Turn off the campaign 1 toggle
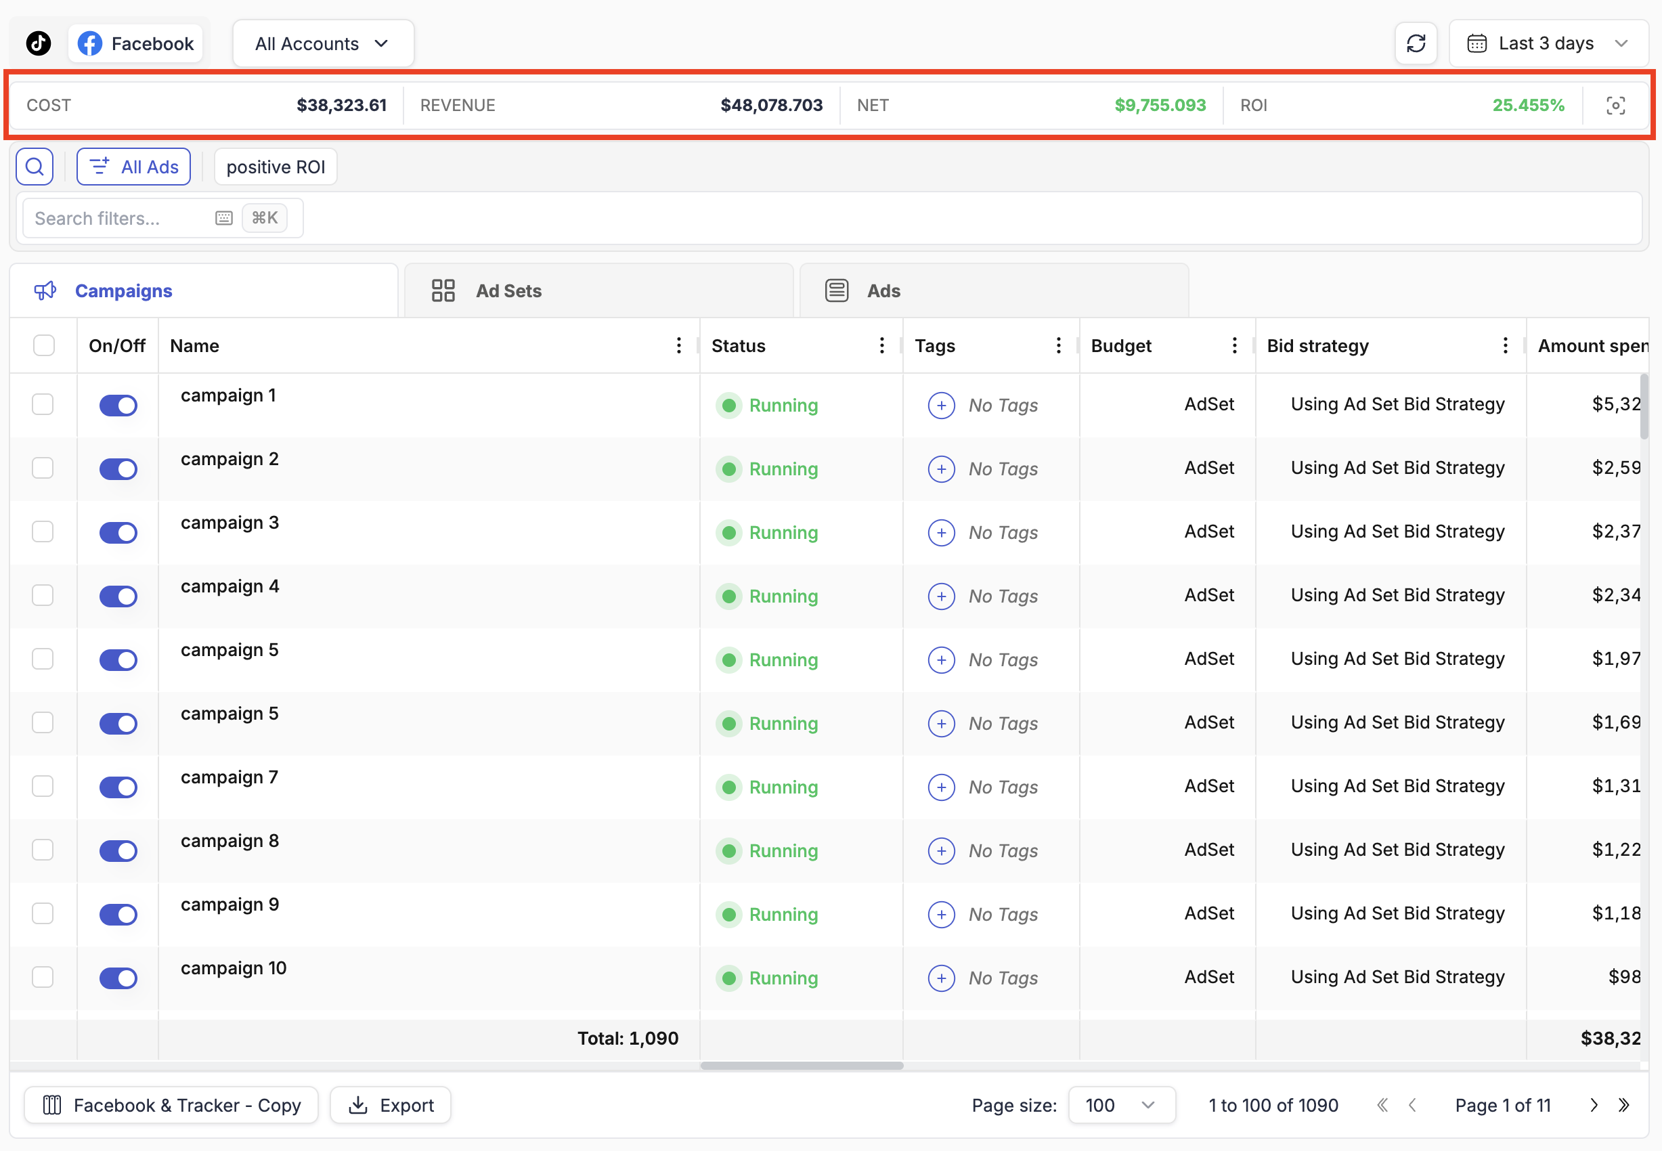The image size is (1662, 1151). click(x=118, y=406)
